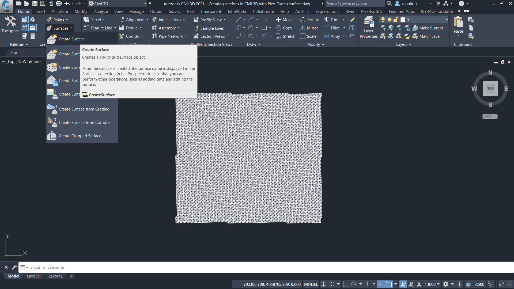This screenshot has width=514, height=289.
Task: Click the TOP face of ViewCube
Action: pyautogui.click(x=490, y=89)
